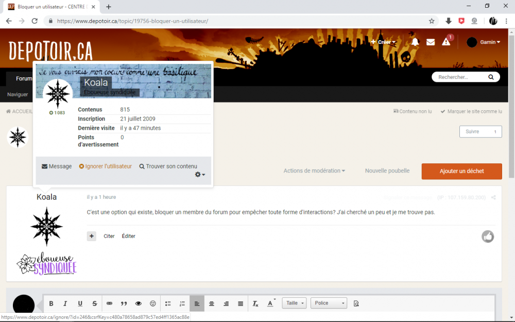This screenshot has width=515, height=322.
Task: Remove formatting with the Tx icon
Action: pos(255,303)
